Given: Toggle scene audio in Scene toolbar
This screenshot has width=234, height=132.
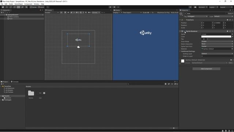Looking at the screenshot, I should (68, 12).
